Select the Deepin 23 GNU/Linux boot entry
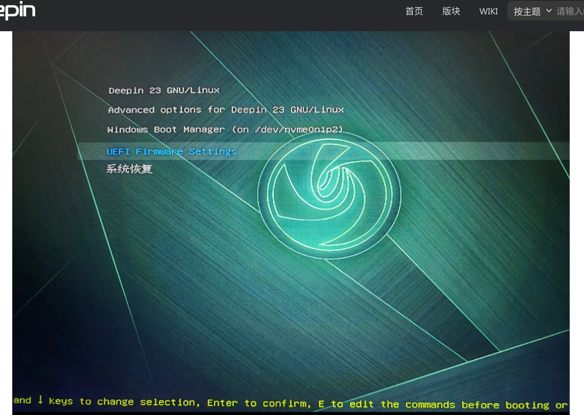Screen dimensions: 584x415 (164, 91)
